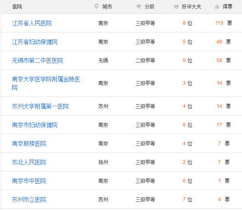This screenshot has height=210, width=242.
Task: Click 0 位 in 南京市中医院 row
Action: pos(188,181)
